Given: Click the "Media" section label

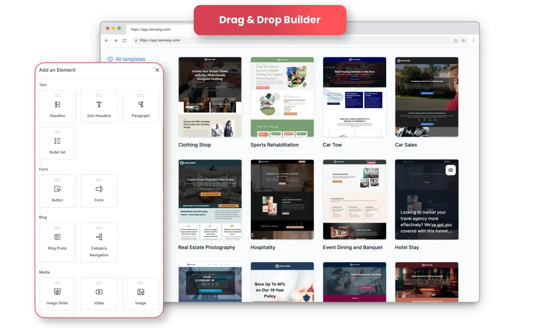Looking at the screenshot, I should coord(45,272).
